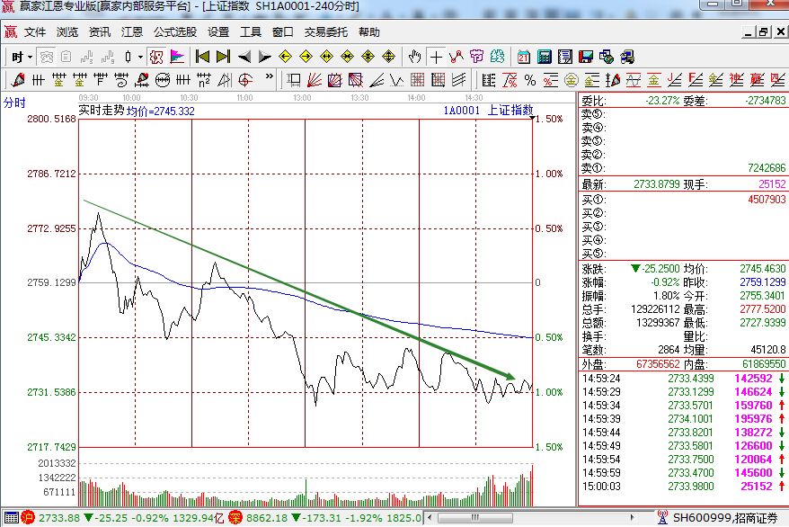
Task: Jump to last record with skip-forward icon
Action: click(223, 57)
